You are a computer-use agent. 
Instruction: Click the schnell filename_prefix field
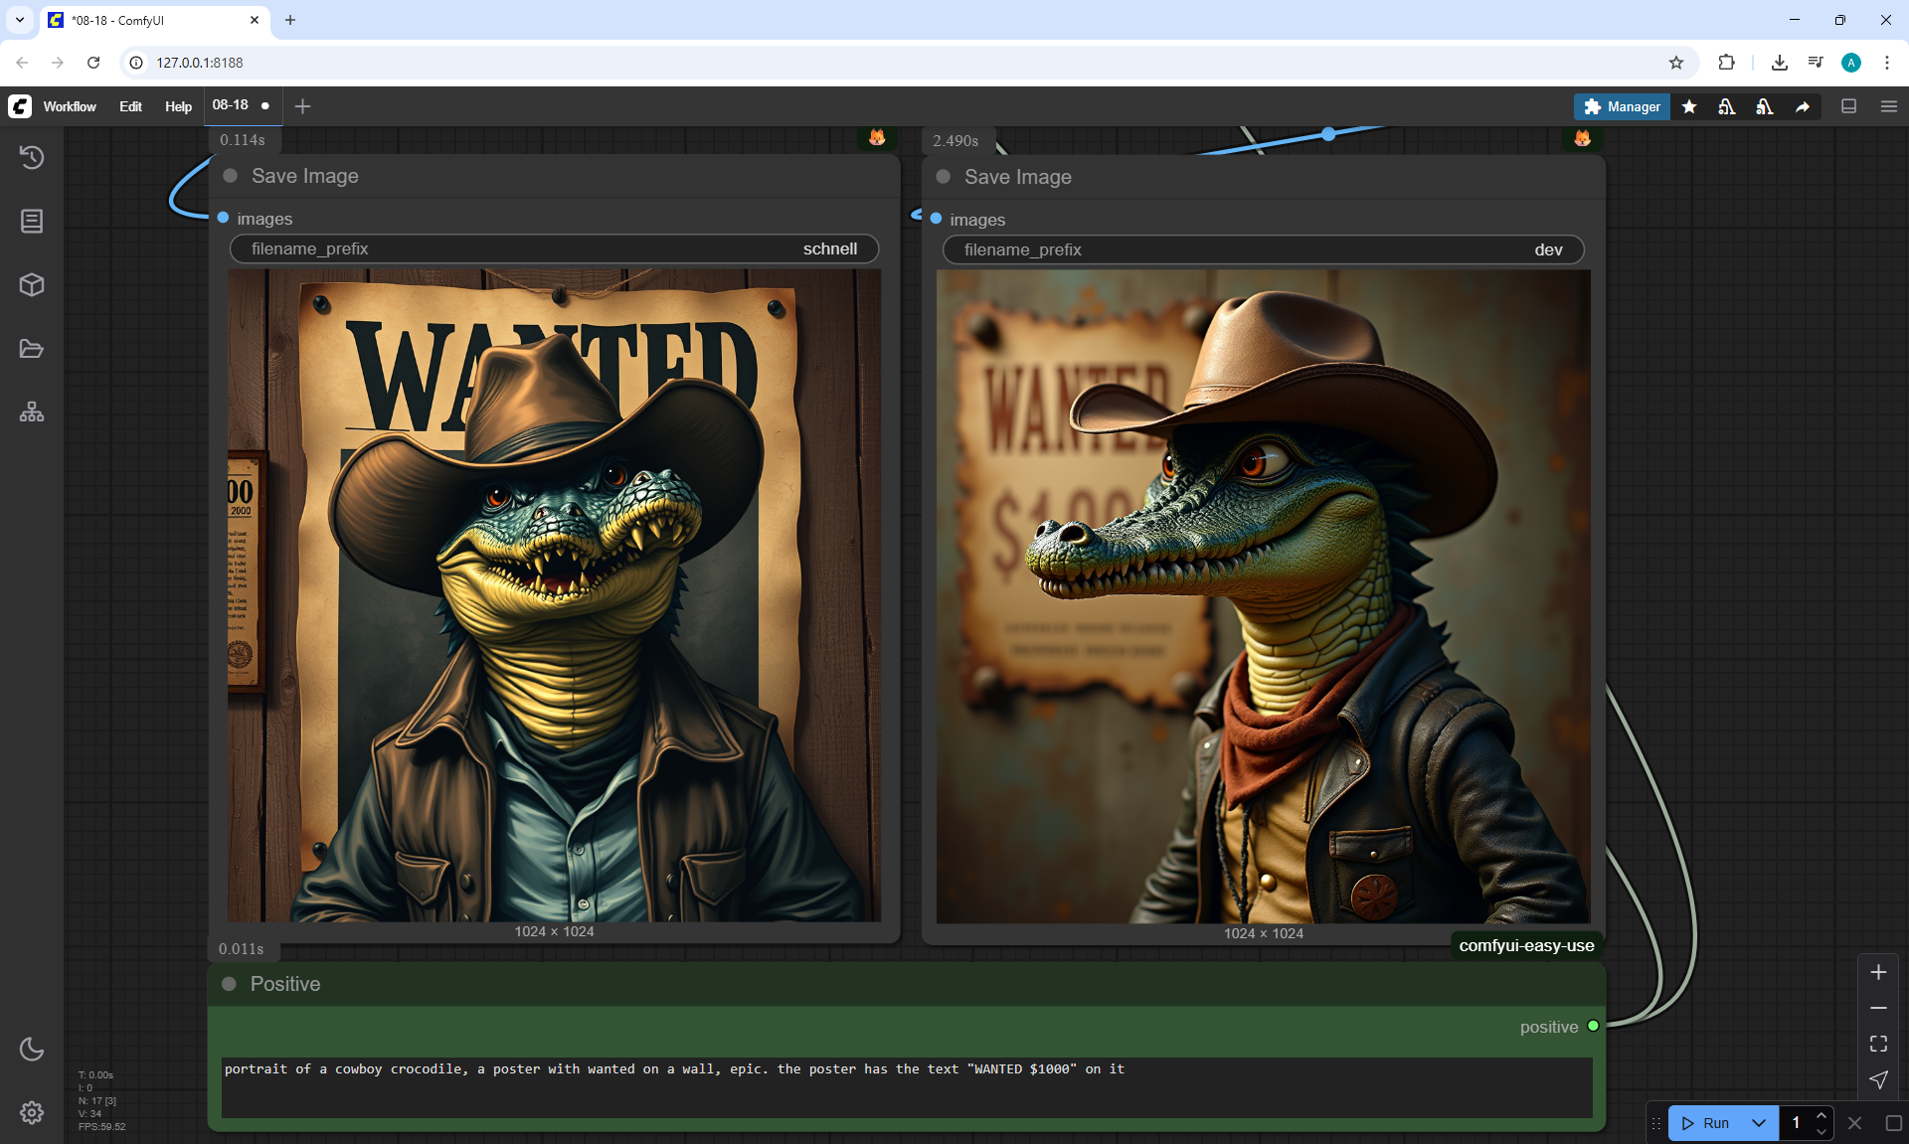click(554, 249)
